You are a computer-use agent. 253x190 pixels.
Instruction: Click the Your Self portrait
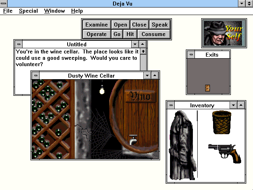tap(224, 33)
